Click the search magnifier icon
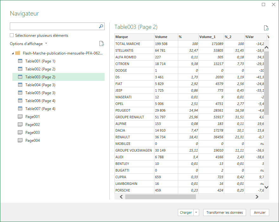The height and width of the screenshot is (222, 279). tap(101, 26)
